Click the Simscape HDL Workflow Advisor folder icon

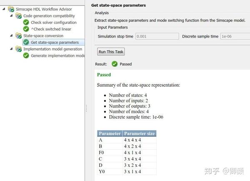[x=11, y=9]
